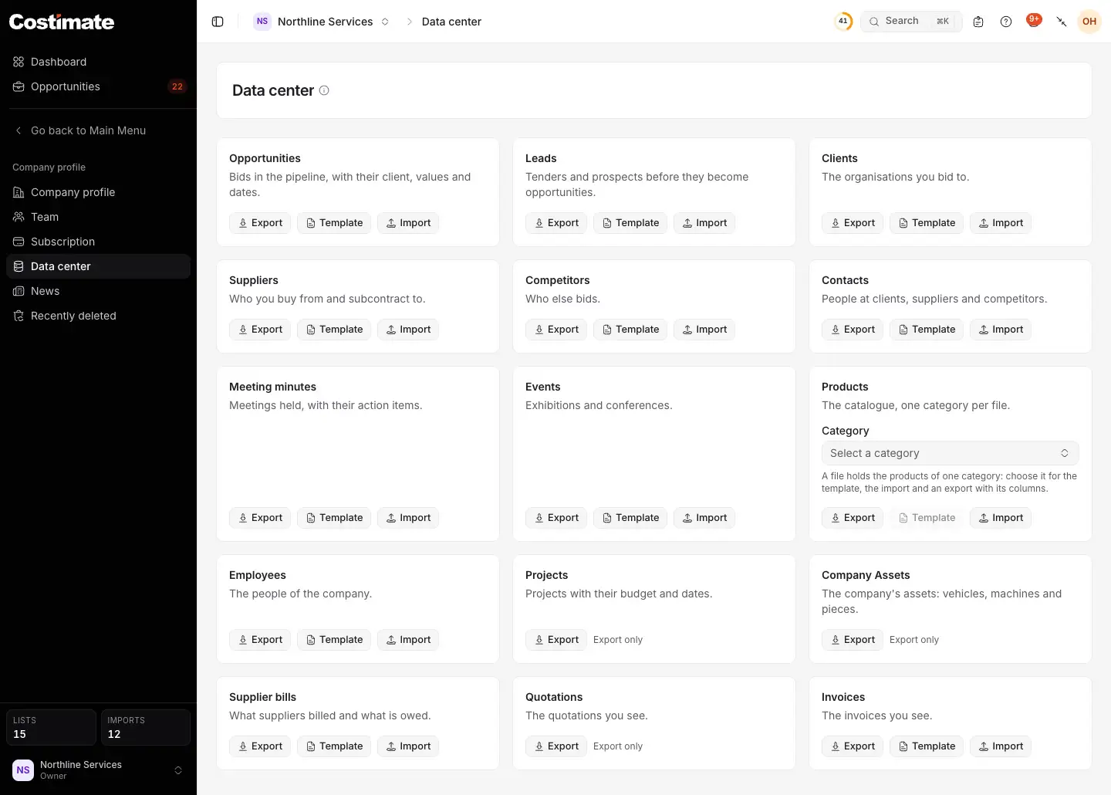Click the collapse arrows icon in header
This screenshot has width=1111, height=795.
[1062, 22]
